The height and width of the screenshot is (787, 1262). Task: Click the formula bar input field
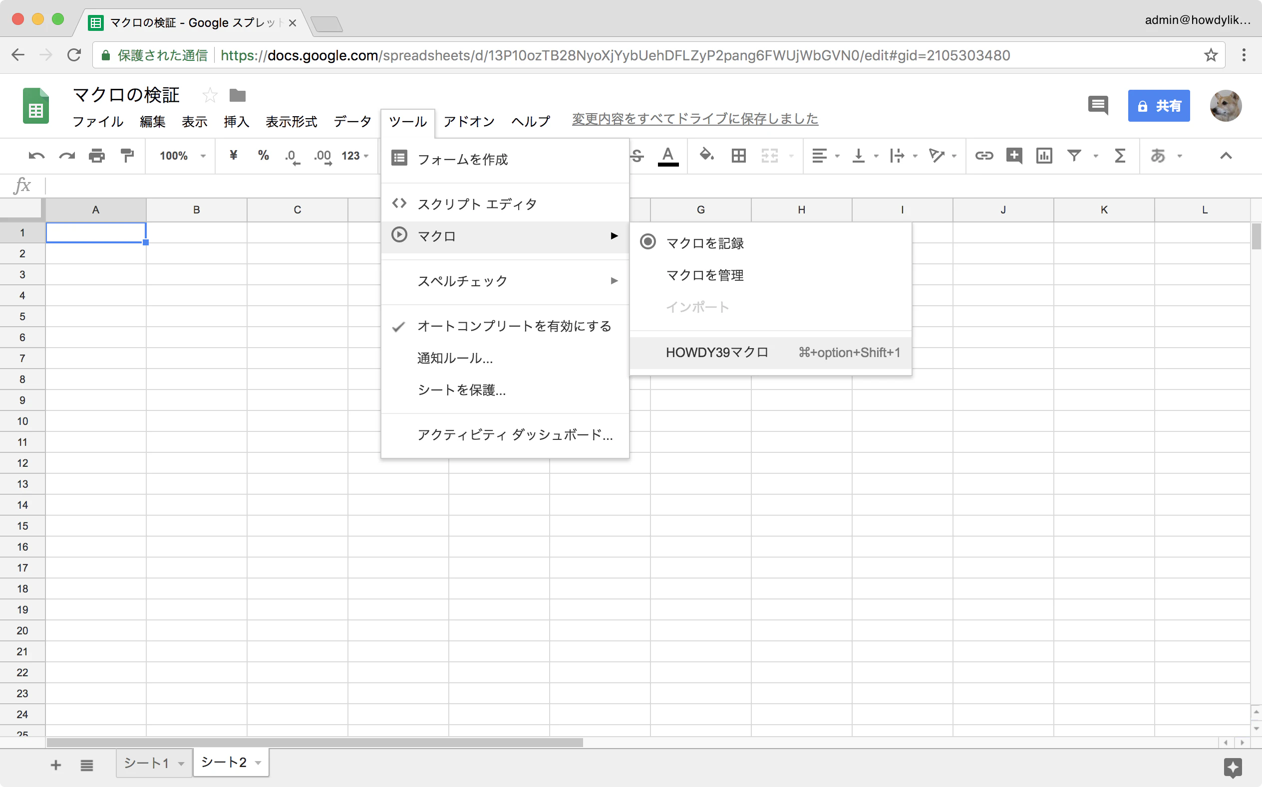click(x=651, y=186)
